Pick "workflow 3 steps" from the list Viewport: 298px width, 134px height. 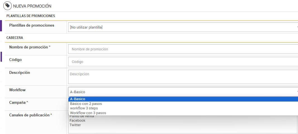click(x=84, y=108)
